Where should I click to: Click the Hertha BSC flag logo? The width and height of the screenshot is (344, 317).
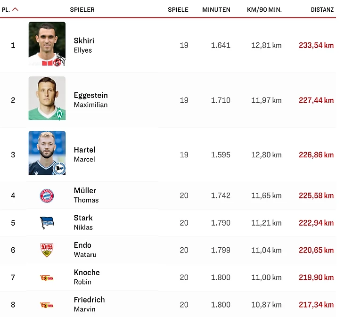[x=47, y=223]
